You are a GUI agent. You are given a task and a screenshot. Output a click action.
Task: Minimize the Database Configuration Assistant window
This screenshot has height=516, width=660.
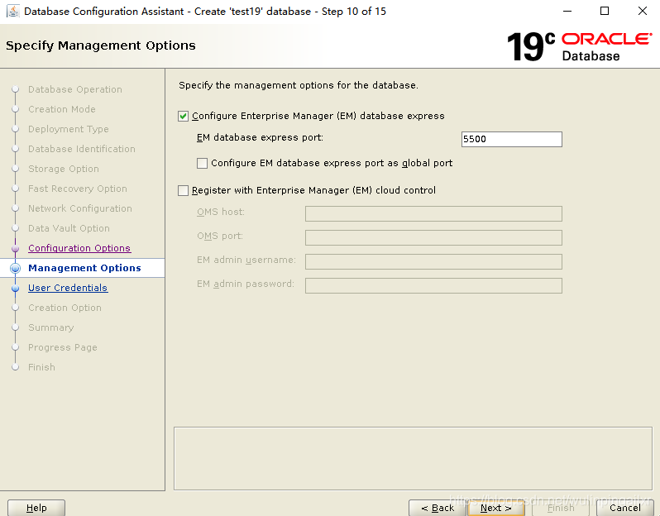click(x=567, y=11)
